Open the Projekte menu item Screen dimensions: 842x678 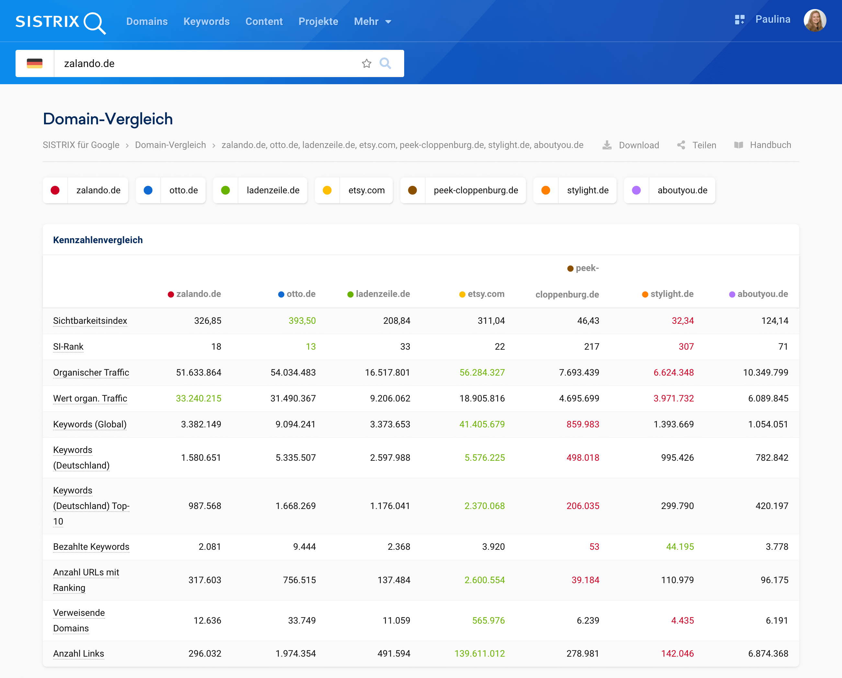point(318,21)
